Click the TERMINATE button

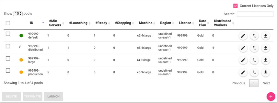pyautogui.click(x=32, y=96)
